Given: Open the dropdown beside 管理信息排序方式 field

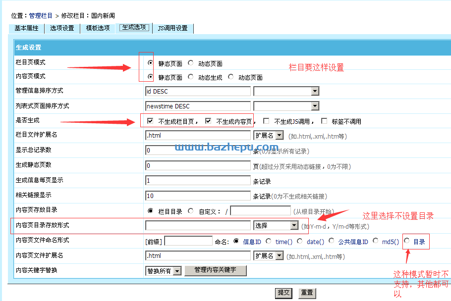Looking at the screenshot, I should coord(286,91).
